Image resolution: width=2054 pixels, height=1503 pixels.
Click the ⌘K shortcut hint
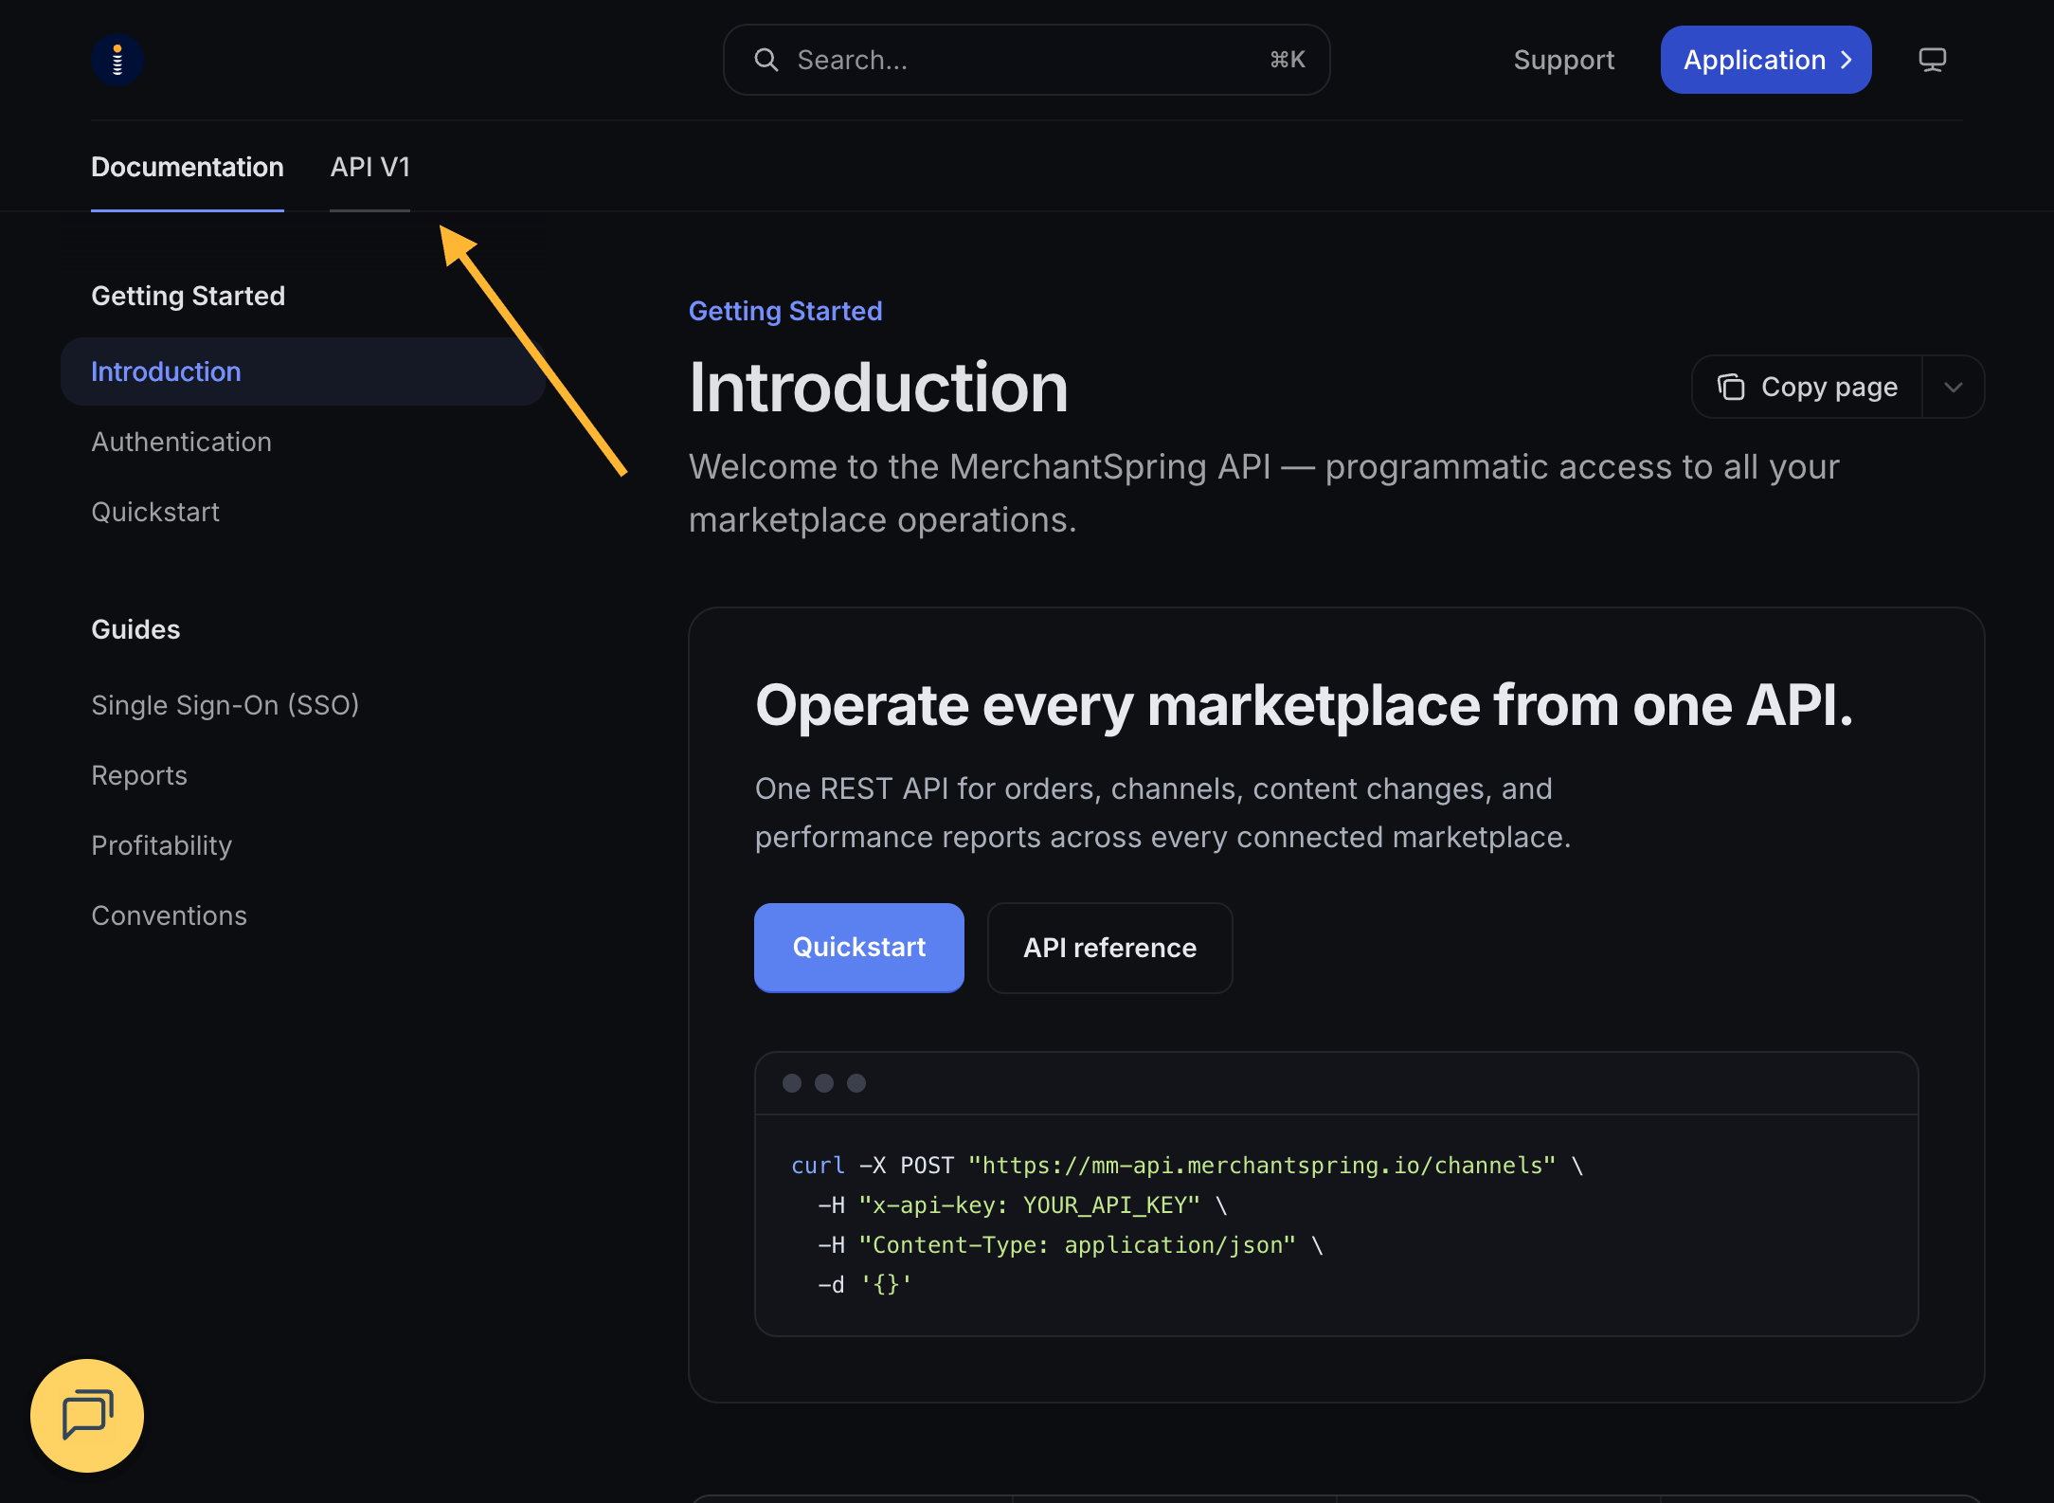click(1288, 60)
